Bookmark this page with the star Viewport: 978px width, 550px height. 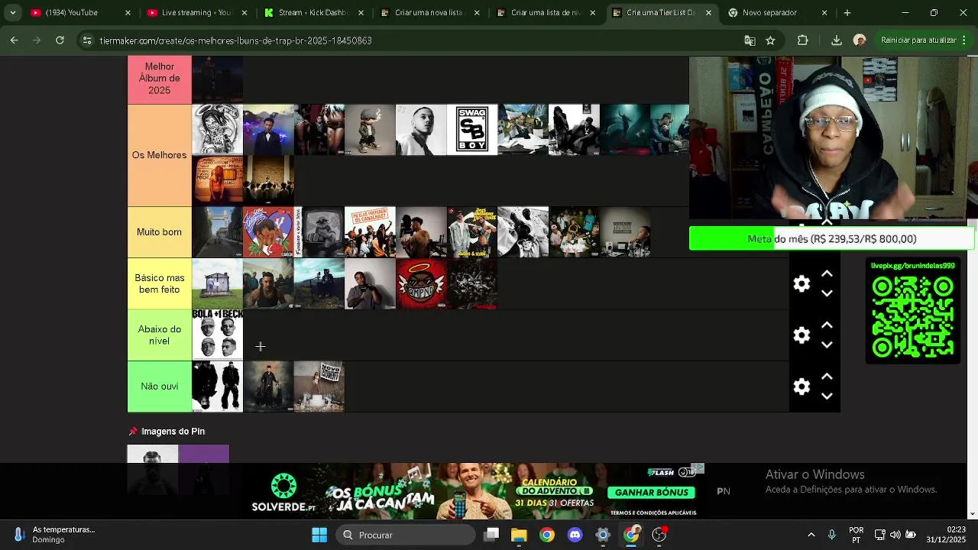[x=770, y=40]
